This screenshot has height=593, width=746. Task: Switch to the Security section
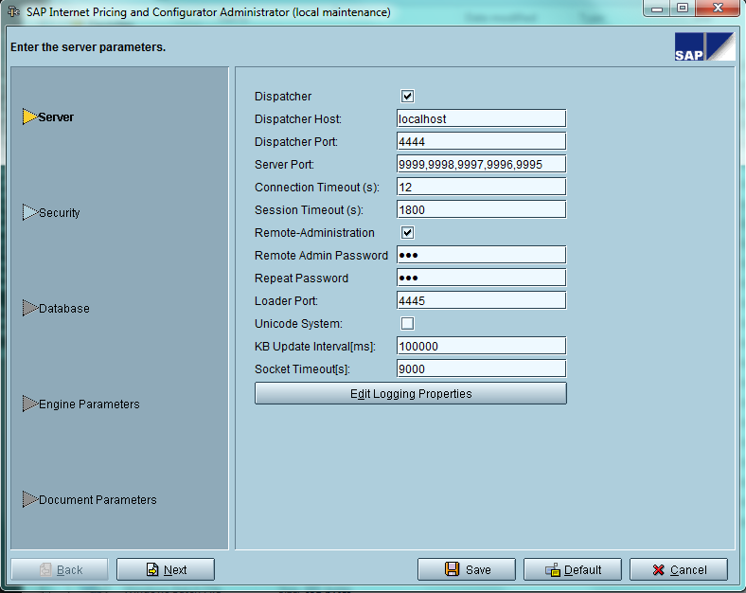(60, 213)
